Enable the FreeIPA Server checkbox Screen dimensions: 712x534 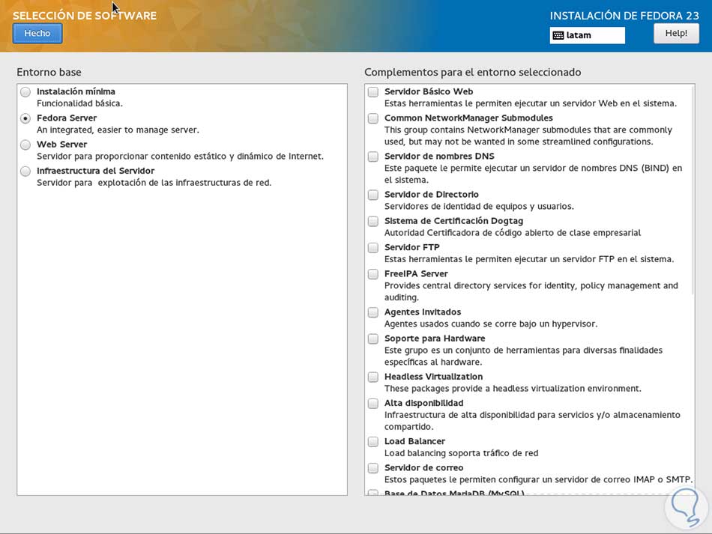pyautogui.click(x=372, y=274)
